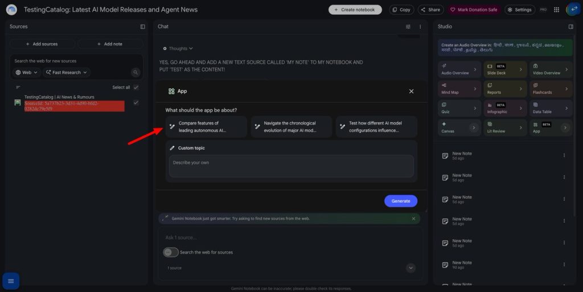Generate a Mind Map
This screenshot has height=292, width=583.
click(459, 89)
